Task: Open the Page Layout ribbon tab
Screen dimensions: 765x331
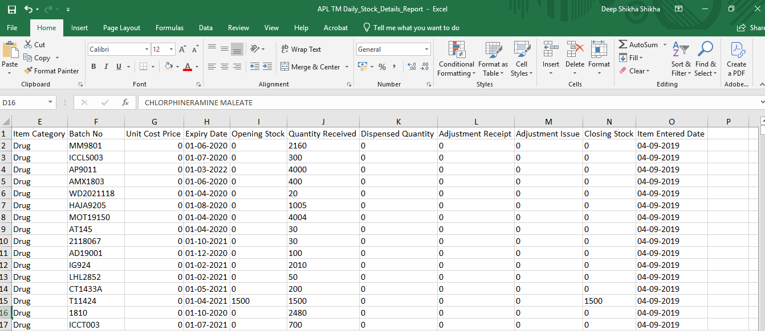Action: click(121, 27)
